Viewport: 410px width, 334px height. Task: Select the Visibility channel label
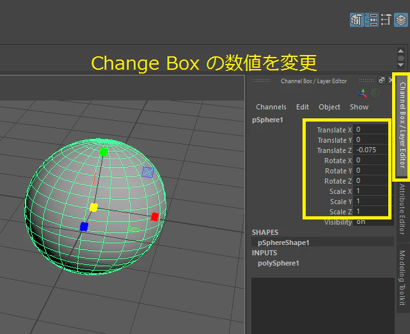(338, 222)
